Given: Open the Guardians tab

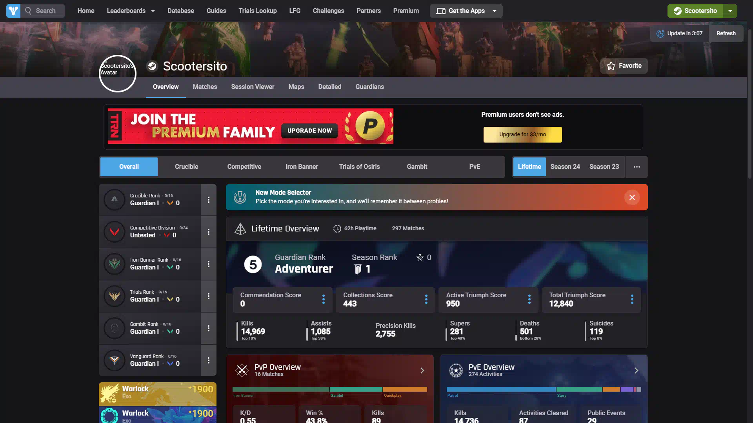Looking at the screenshot, I should click(369, 87).
